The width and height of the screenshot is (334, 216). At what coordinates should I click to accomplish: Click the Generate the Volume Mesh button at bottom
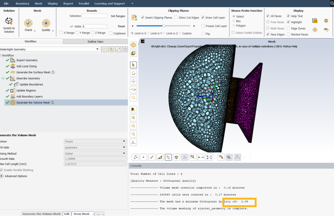[41, 214]
